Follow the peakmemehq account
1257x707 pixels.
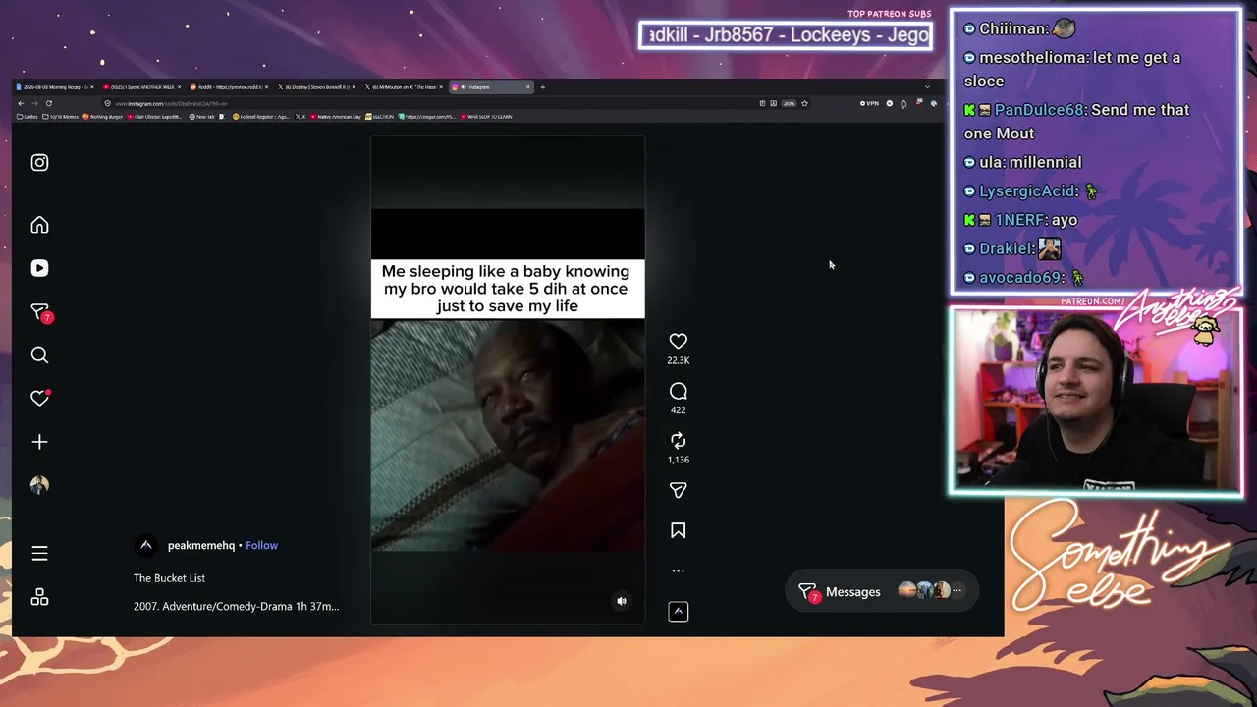(261, 545)
